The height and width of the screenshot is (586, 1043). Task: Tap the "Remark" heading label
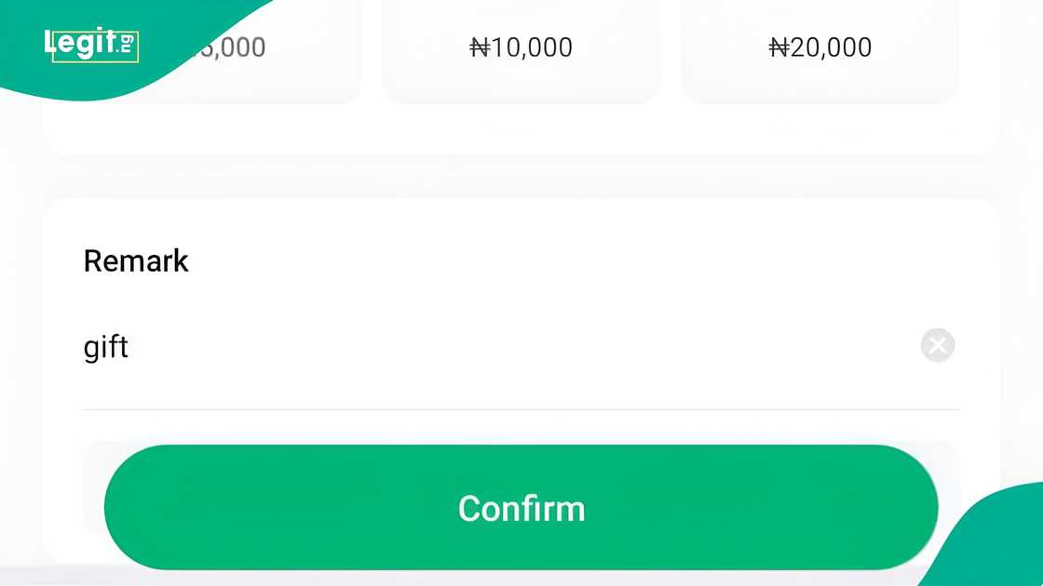(136, 260)
